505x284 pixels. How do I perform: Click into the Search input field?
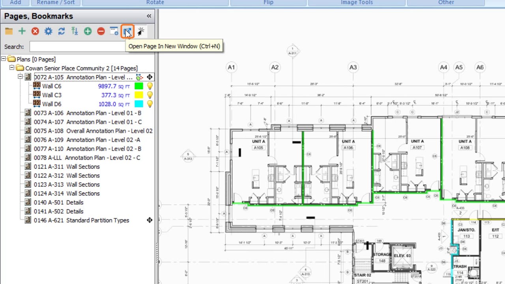coord(78,47)
